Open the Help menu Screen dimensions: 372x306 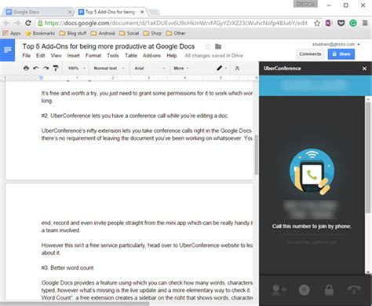point(172,56)
